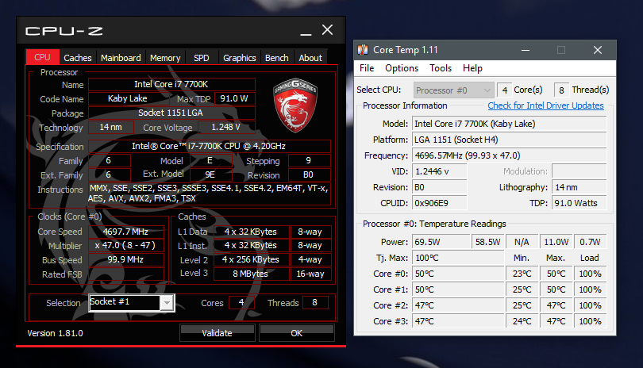643x368 pixels.
Task: Click the Level 3 8 MBytes cache value
Action: pos(251,274)
